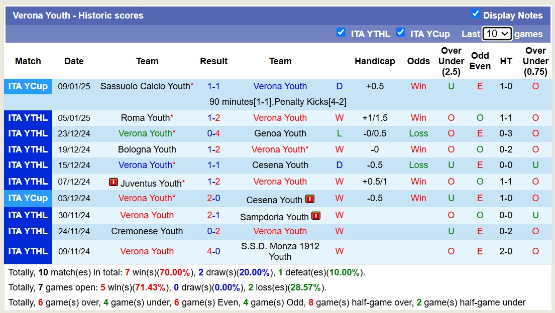Uncheck the ITA YCup filter checkbox
This screenshot has width=555, height=313.
pos(400,33)
